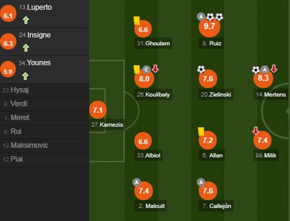The height and width of the screenshot is (221, 290).
Task: Click the goal ball icon above Zielinski
Action: [x=201, y=70]
